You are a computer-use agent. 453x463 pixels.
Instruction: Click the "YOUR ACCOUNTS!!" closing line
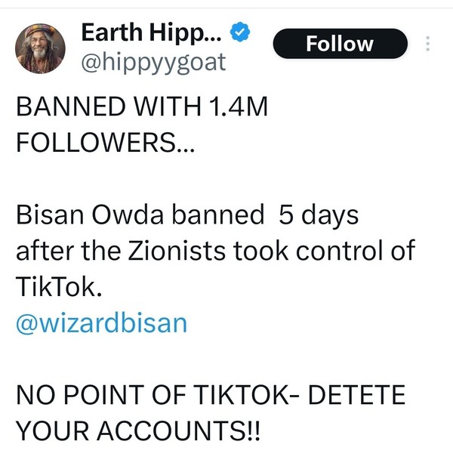[x=137, y=430]
